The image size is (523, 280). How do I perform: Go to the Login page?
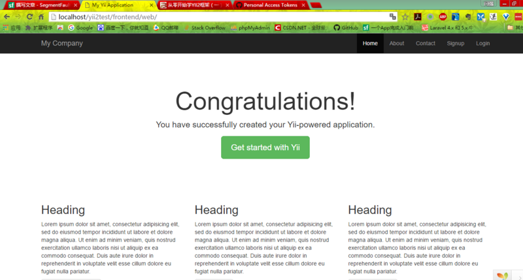(x=482, y=43)
